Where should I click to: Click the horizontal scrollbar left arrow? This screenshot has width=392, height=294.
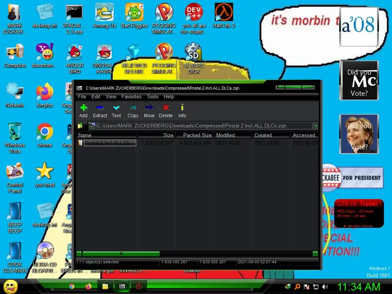click(79, 254)
